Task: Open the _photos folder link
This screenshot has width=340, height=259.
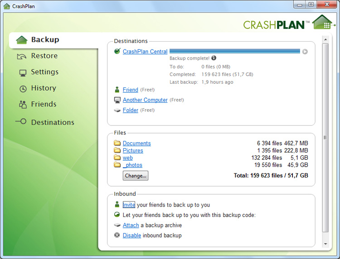Action: coord(132,165)
